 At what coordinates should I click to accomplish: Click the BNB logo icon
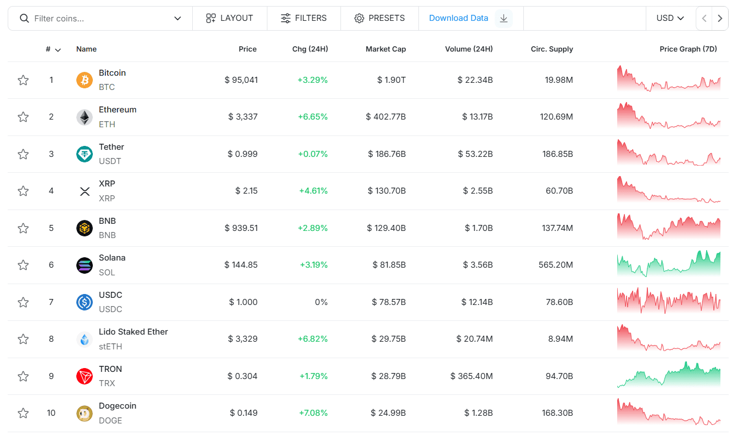85,228
